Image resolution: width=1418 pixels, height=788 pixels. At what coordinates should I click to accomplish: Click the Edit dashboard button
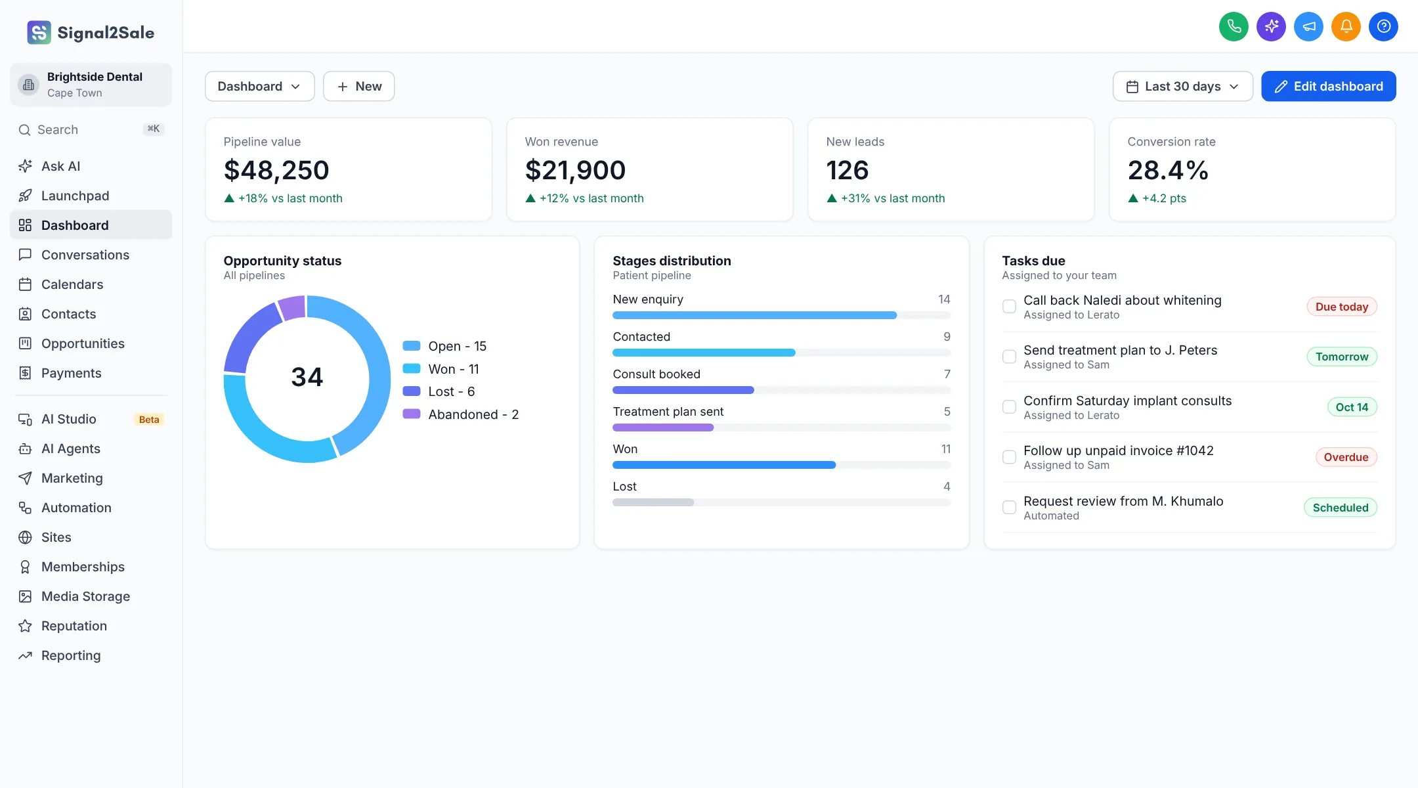pyautogui.click(x=1328, y=86)
